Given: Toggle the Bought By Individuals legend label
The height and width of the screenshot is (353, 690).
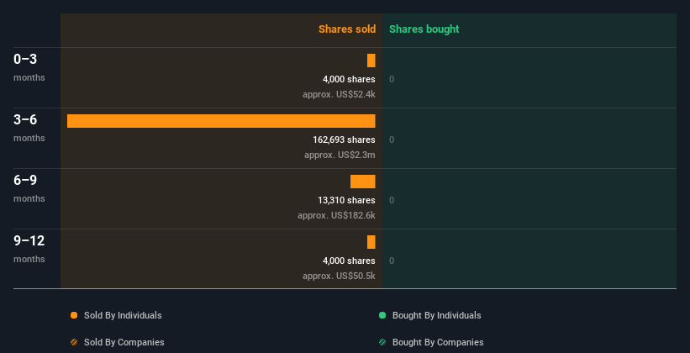Looking at the screenshot, I should [x=436, y=315].
